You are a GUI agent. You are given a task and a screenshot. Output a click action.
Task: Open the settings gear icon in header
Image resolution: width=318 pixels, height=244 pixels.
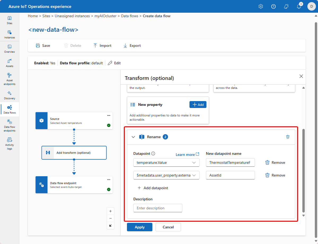(x=261, y=6)
